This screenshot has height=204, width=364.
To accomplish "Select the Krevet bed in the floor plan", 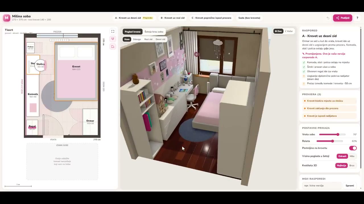I will point(76,71).
